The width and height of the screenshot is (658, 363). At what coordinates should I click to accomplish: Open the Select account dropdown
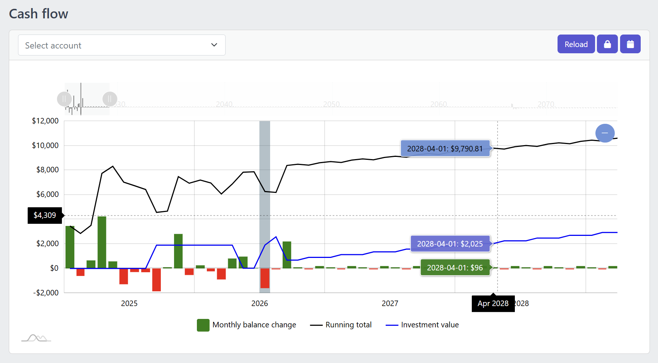pos(122,45)
